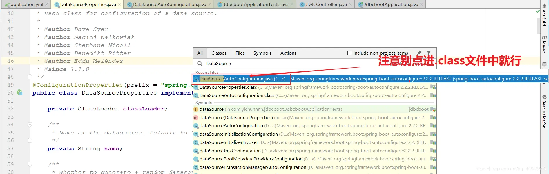Collapse comment fold marker at line 54

(30, 125)
